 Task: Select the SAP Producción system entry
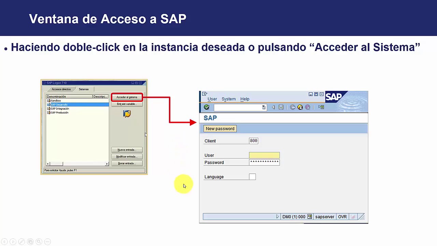coord(58,113)
